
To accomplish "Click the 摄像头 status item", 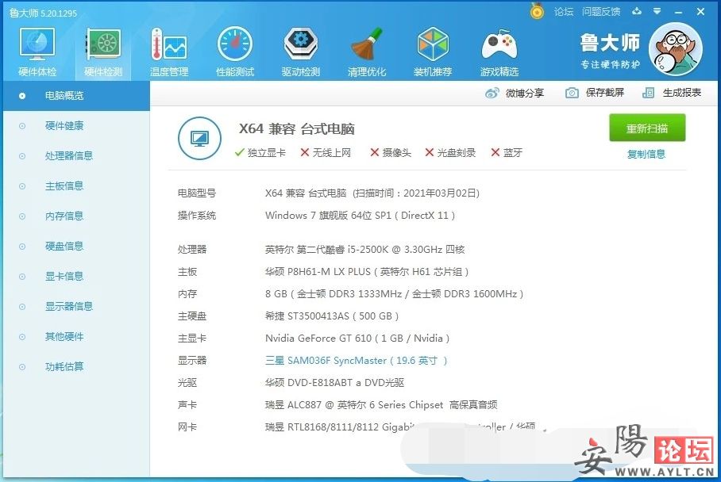I will pos(391,153).
